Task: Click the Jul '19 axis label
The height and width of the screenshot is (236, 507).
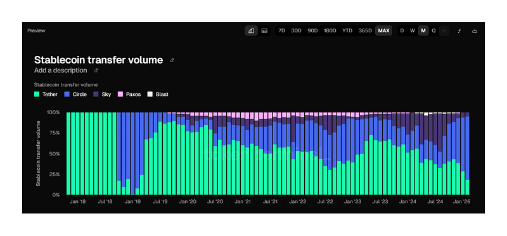Action: pyautogui.click(x=160, y=201)
